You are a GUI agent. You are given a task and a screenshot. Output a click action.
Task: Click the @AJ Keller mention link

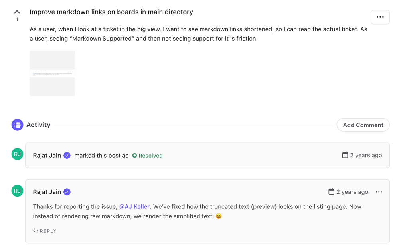[134, 206]
